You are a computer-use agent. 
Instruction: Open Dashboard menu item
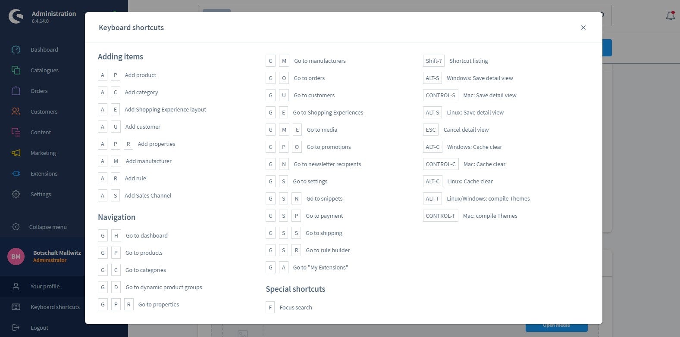point(44,49)
